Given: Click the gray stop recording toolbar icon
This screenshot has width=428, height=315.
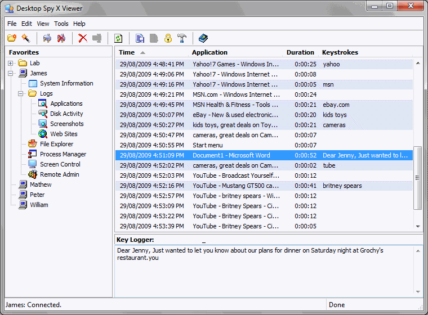Looking at the screenshot, I should [x=97, y=38].
